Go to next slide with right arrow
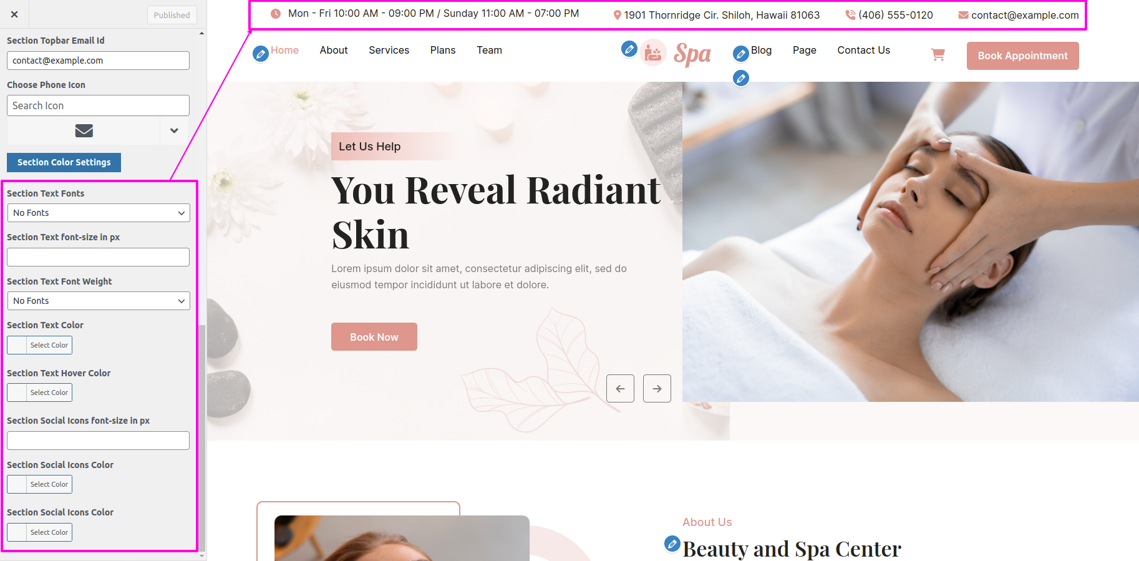Screen dimensions: 1139x561 click(x=657, y=389)
